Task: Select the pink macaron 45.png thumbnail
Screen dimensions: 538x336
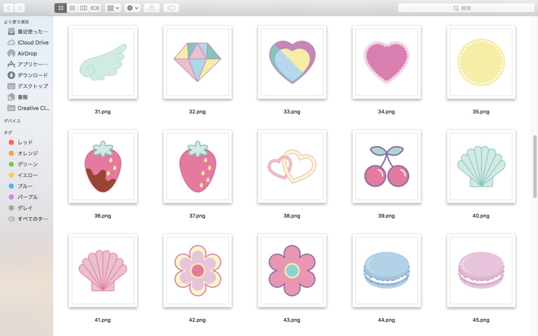Action: tap(481, 271)
